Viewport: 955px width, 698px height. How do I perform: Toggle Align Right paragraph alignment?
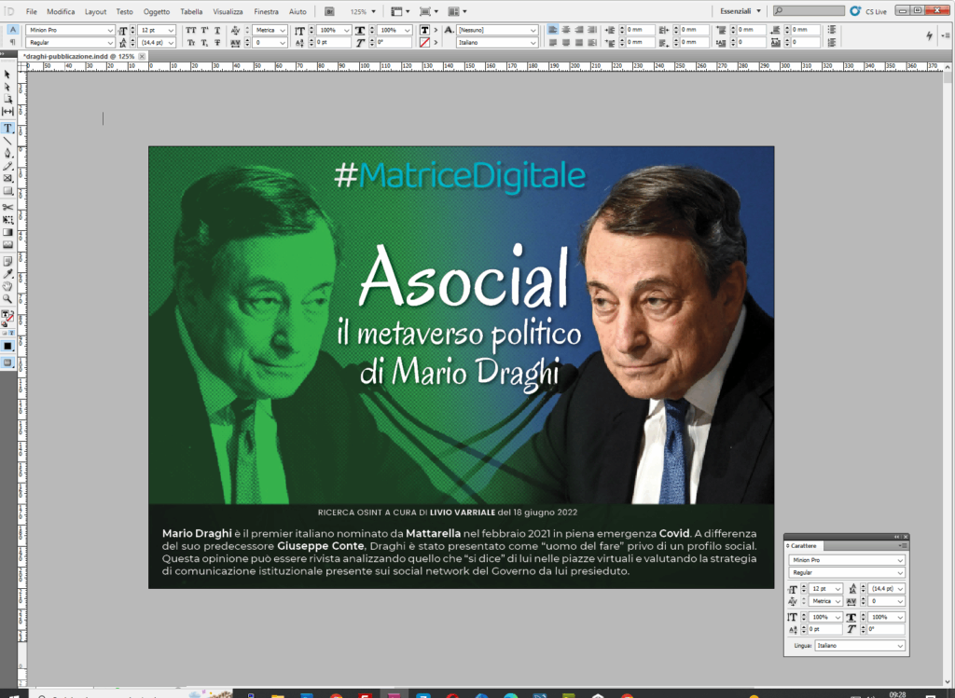tap(578, 30)
